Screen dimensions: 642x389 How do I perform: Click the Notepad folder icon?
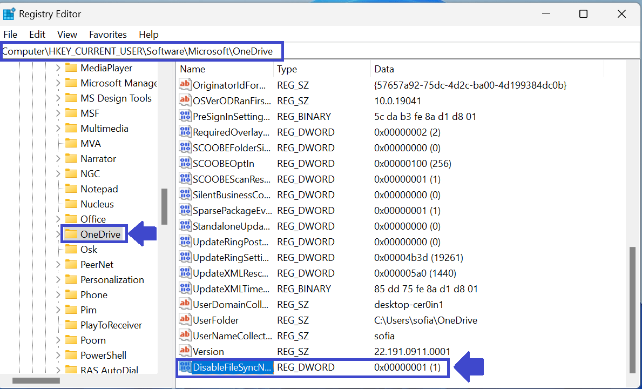(x=71, y=189)
